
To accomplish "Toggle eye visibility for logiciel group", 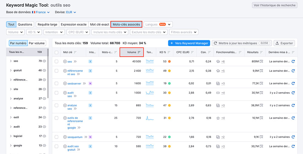I will coord(45,136).
